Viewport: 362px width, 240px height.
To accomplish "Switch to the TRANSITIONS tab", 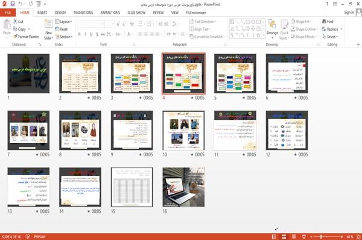I will tap(83, 13).
